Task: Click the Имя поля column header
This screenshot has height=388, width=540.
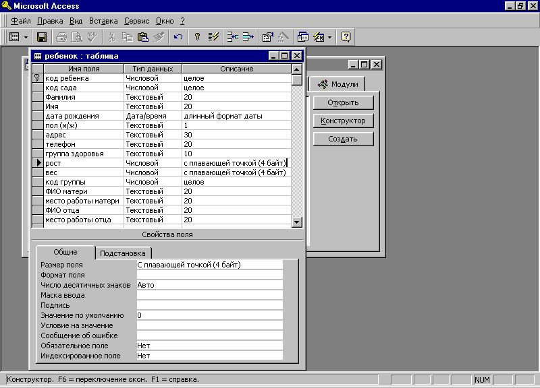Action: click(84, 69)
